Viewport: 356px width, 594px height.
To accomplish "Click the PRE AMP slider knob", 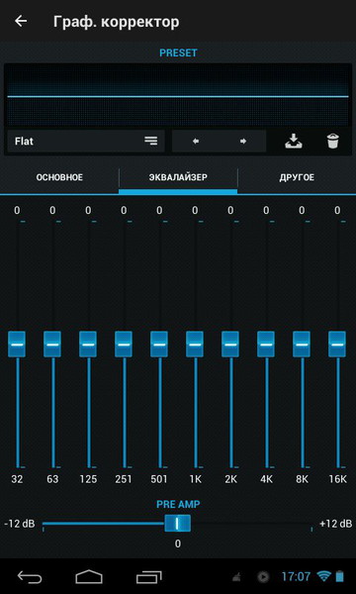I will click(x=177, y=523).
